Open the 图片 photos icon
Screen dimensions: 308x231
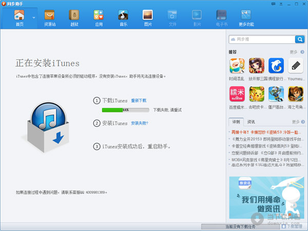(x=148, y=15)
